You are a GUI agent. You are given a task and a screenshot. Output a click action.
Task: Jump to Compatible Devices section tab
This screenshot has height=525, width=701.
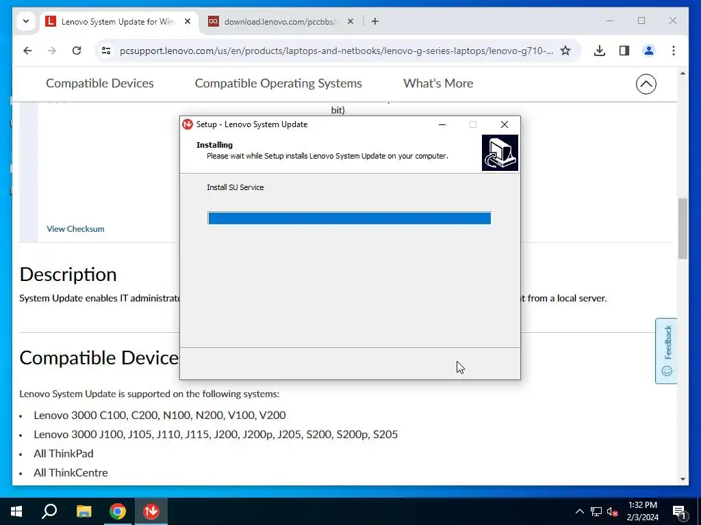point(100,83)
